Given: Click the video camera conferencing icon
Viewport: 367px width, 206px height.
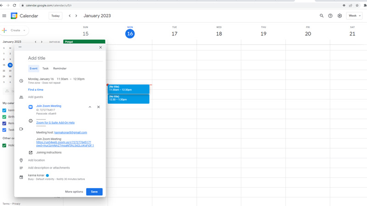Looking at the screenshot, I should point(21,129).
